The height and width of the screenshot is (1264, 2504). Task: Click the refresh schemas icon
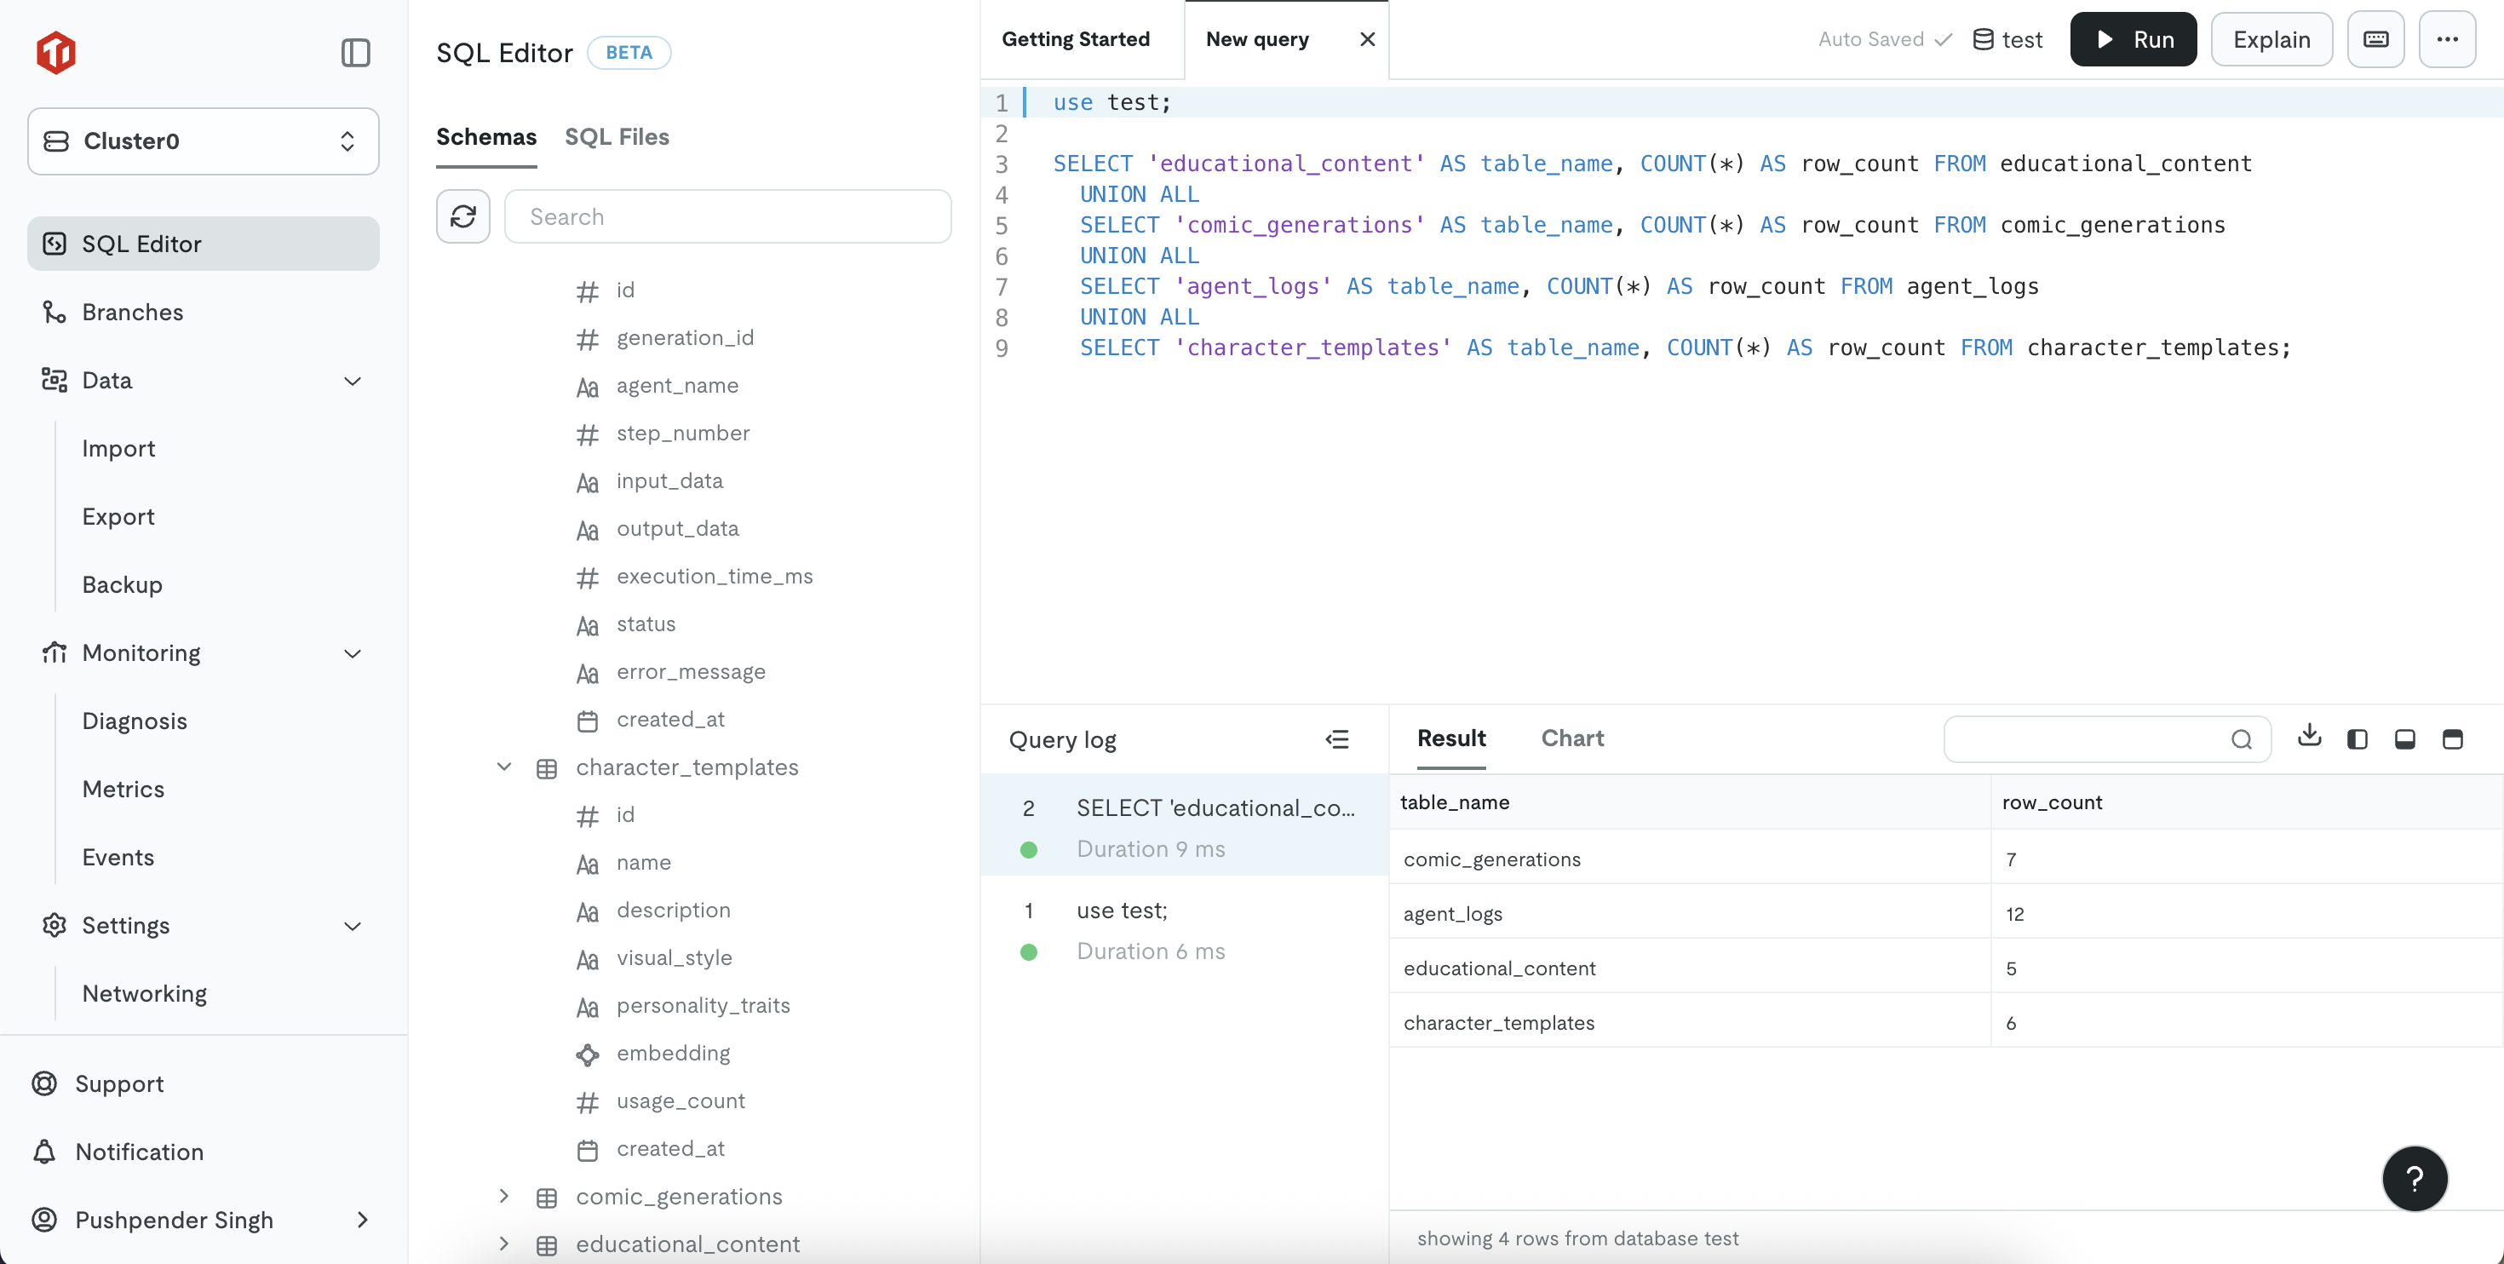[462, 215]
